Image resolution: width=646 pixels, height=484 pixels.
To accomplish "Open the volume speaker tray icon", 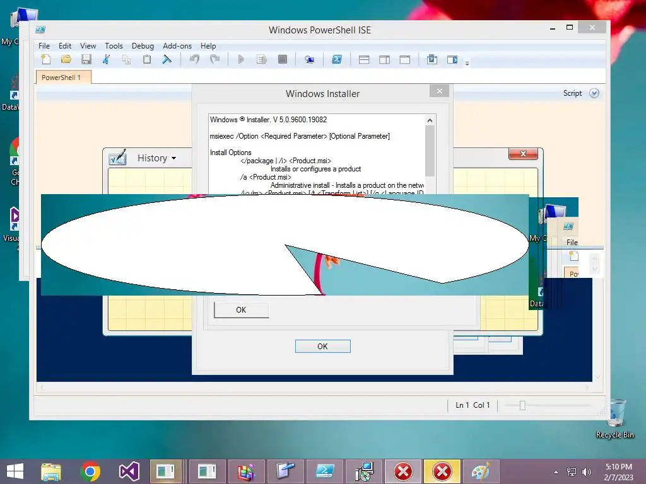I will (586, 472).
